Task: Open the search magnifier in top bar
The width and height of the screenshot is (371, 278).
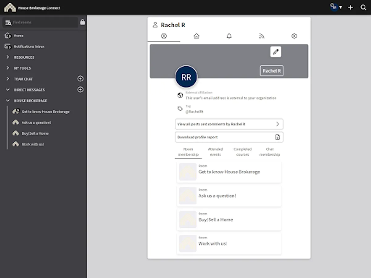Action: [x=364, y=7]
